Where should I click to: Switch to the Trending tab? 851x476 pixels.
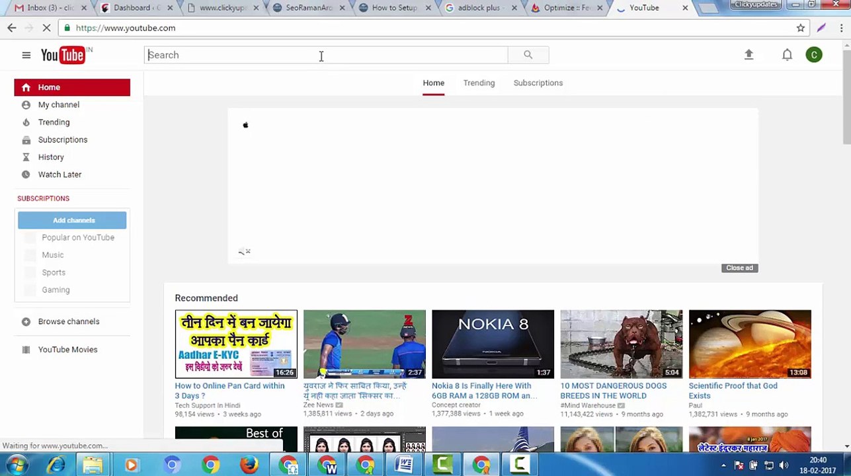coord(479,83)
